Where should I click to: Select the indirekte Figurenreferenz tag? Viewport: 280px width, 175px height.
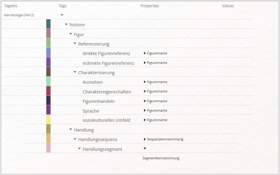(108, 63)
